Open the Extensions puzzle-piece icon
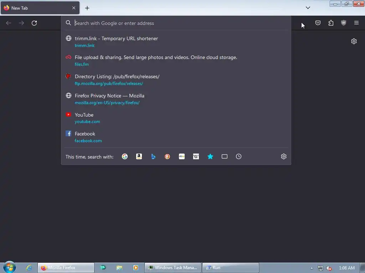Image resolution: width=365 pixels, height=273 pixels. tap(331, 23)
